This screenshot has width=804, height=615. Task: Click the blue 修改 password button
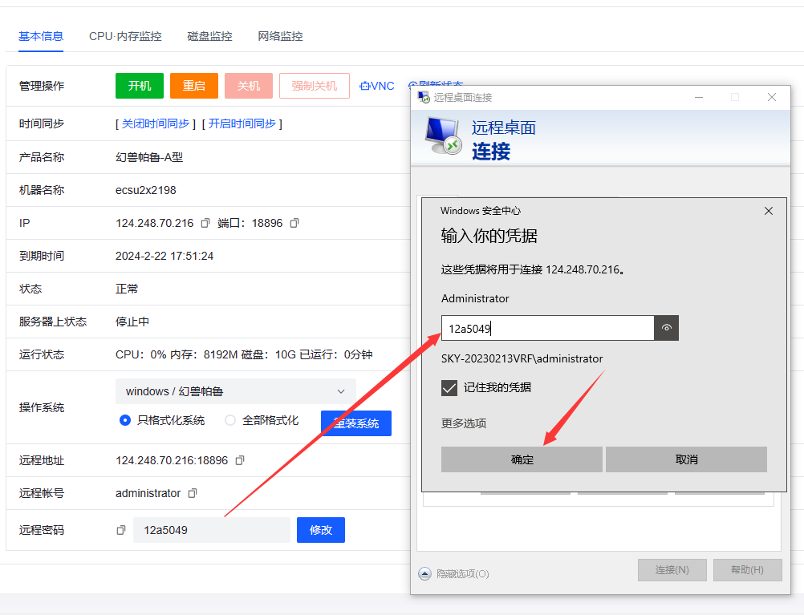pos(321,530)
